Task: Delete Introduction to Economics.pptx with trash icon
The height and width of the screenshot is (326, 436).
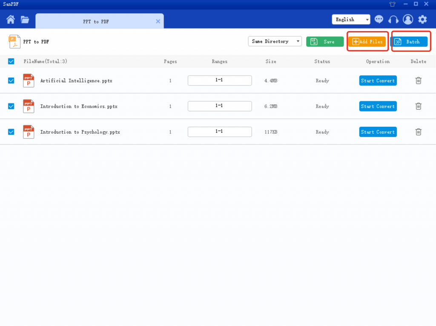Action: [418, 106]
